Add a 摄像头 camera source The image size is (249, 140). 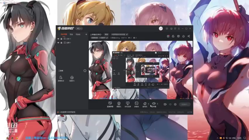(119, 105)
